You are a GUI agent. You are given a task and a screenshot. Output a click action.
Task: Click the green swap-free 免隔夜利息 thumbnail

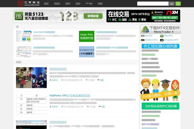point(87,36)
